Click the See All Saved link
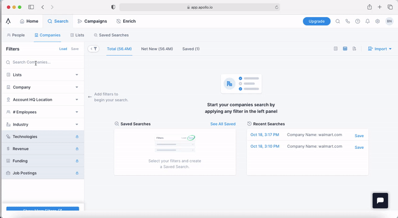 [x=223, y=124]
